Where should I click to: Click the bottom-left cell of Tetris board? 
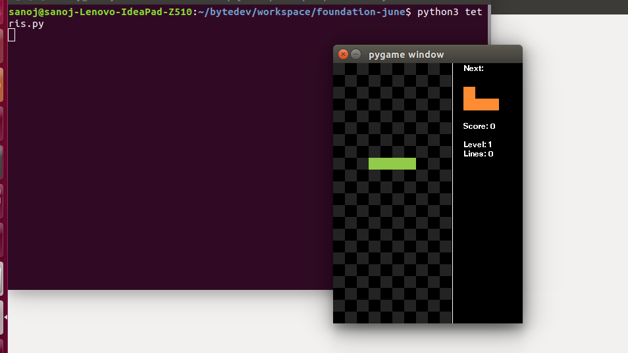click(339, 317)
